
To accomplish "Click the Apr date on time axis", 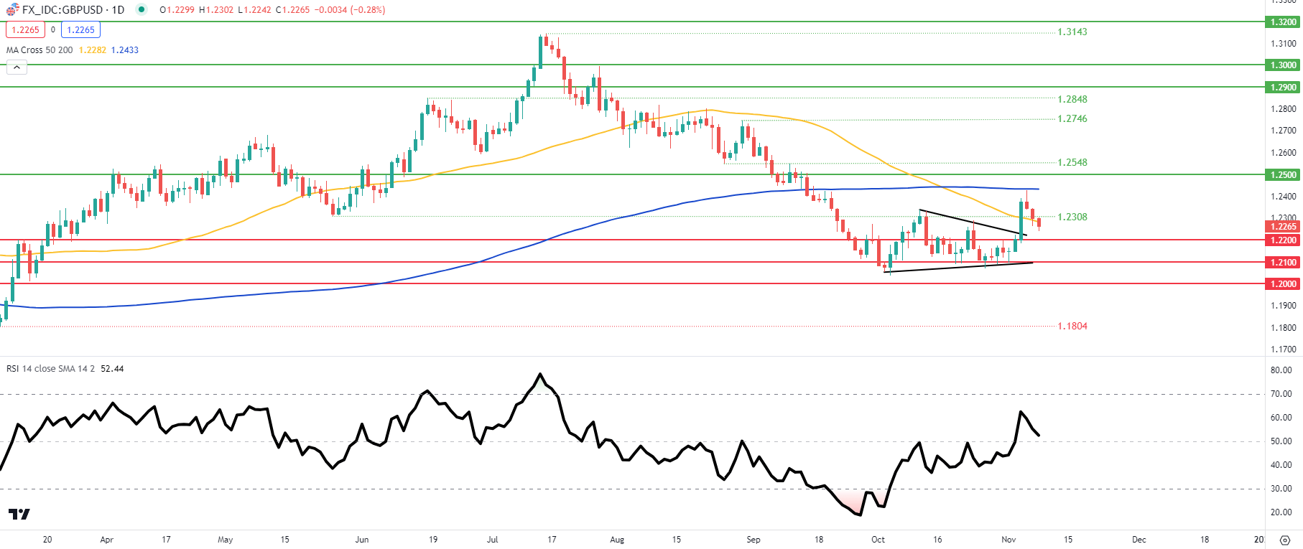I will (107, 540).
